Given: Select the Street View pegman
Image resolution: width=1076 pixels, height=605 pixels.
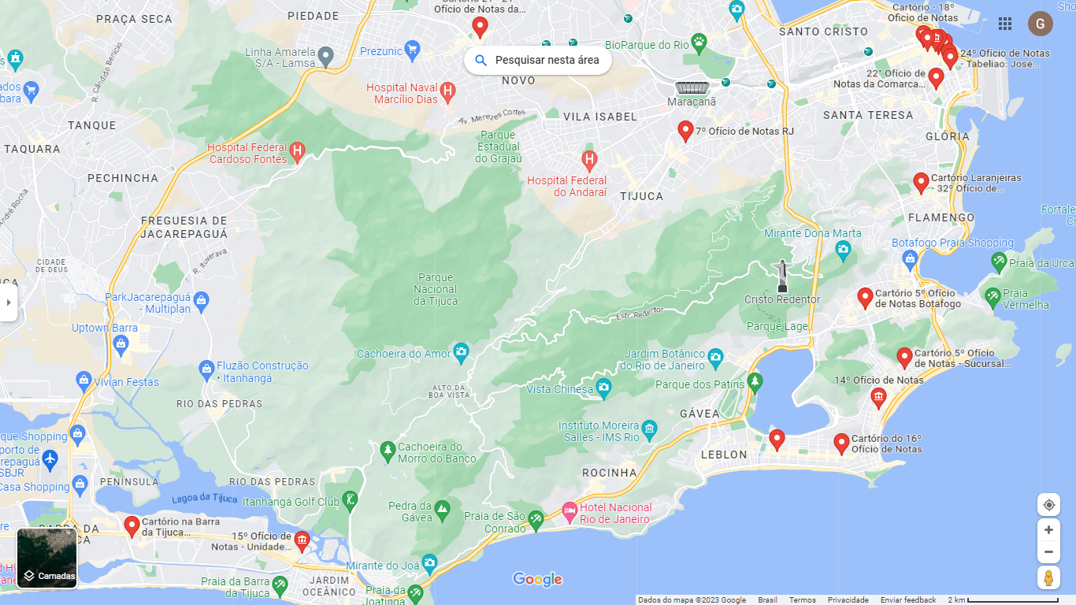Looking at the screenshot, I should pyautogui.click(x=1048, y=577).
